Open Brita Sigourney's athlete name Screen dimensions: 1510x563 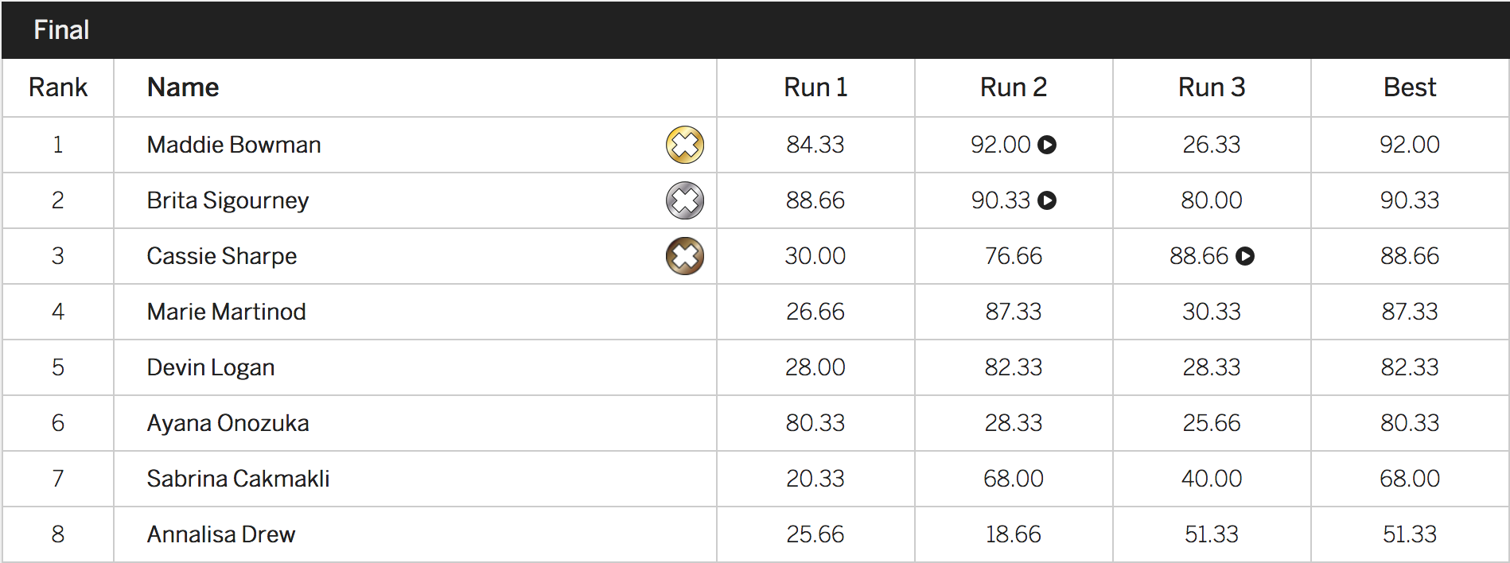tap(228, 200)
